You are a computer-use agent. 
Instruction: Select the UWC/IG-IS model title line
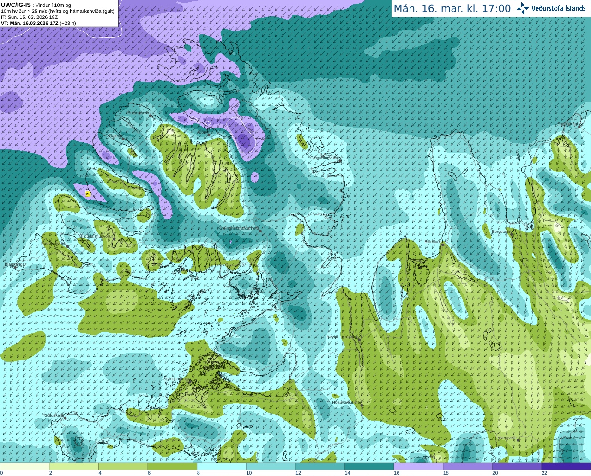tap(36, 5)
